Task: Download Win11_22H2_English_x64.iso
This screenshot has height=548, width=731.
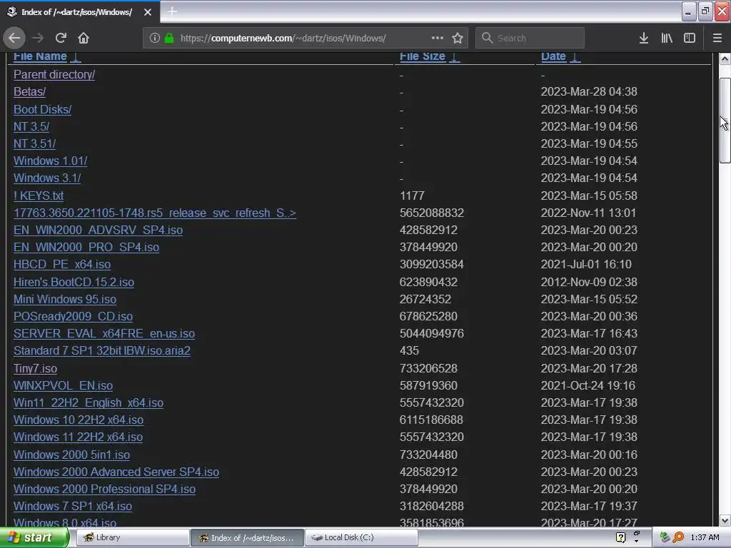Action: pyautogui.click(x=89, y=403)
